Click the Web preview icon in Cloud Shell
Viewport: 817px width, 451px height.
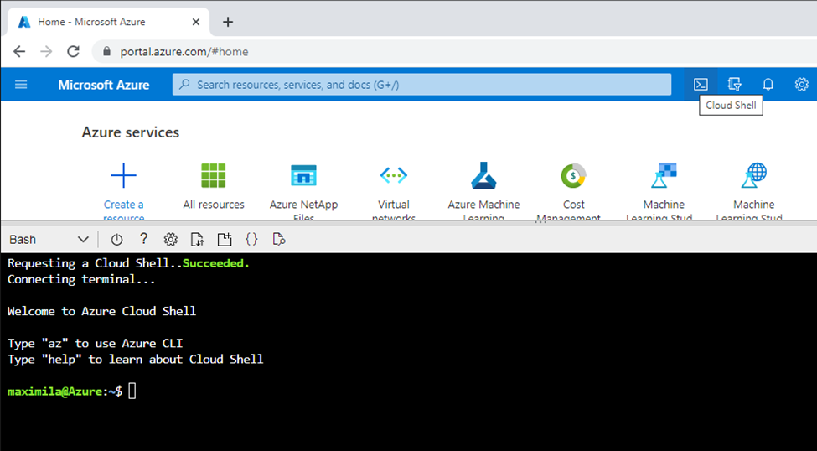[279, 239]
